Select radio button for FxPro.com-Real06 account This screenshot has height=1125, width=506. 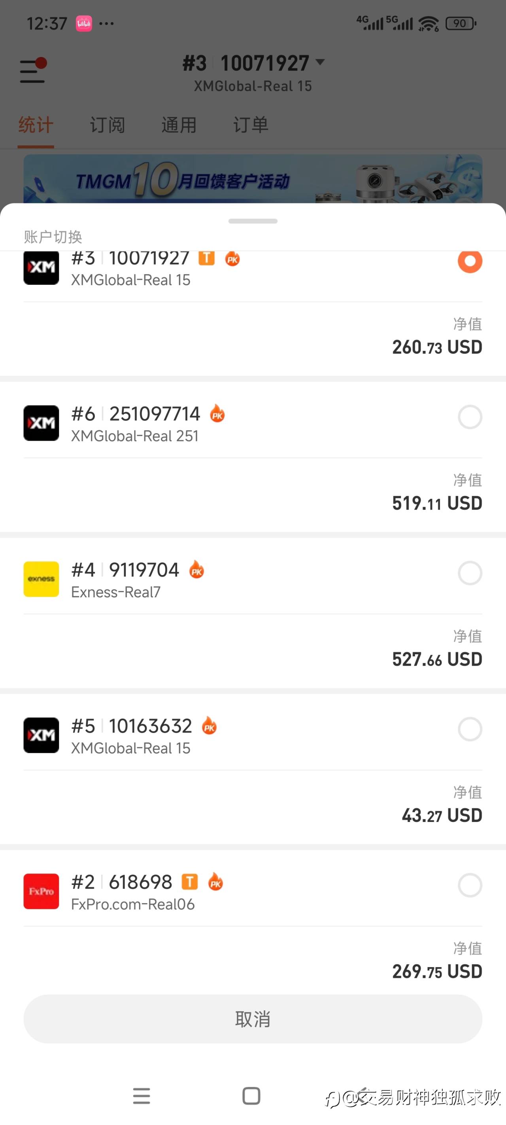pyautogui.click(x=470, y=885)
